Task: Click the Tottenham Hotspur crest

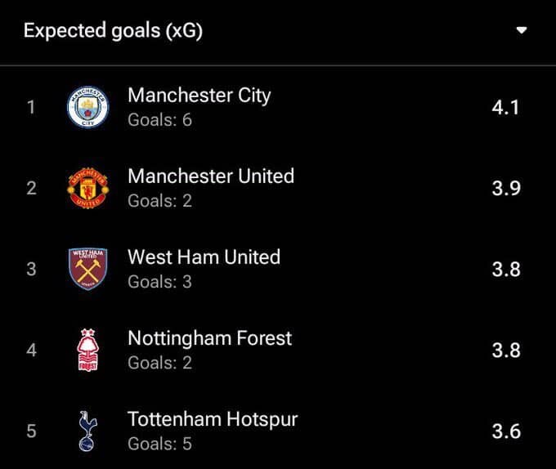Action: 87,431
